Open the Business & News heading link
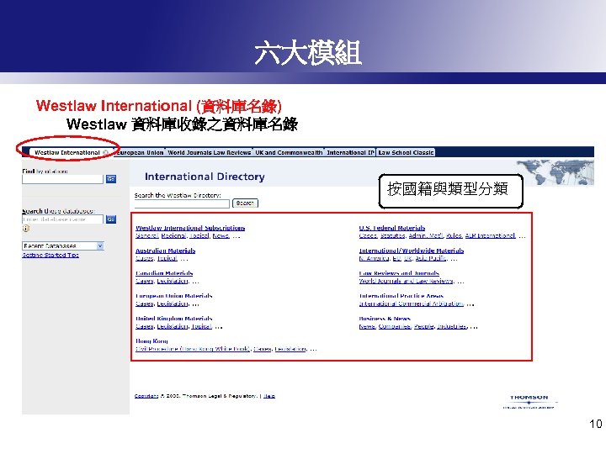This screenshot has width=606, height=454. pyautogui.click(x=385, y=319)
